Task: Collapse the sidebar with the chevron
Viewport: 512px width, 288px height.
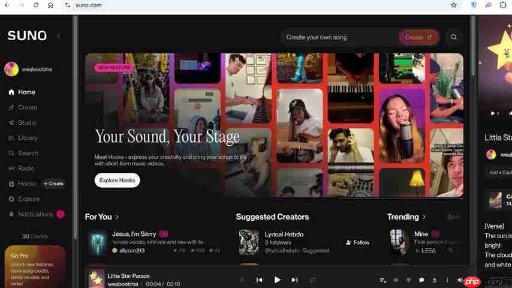Action: [59, 35]
